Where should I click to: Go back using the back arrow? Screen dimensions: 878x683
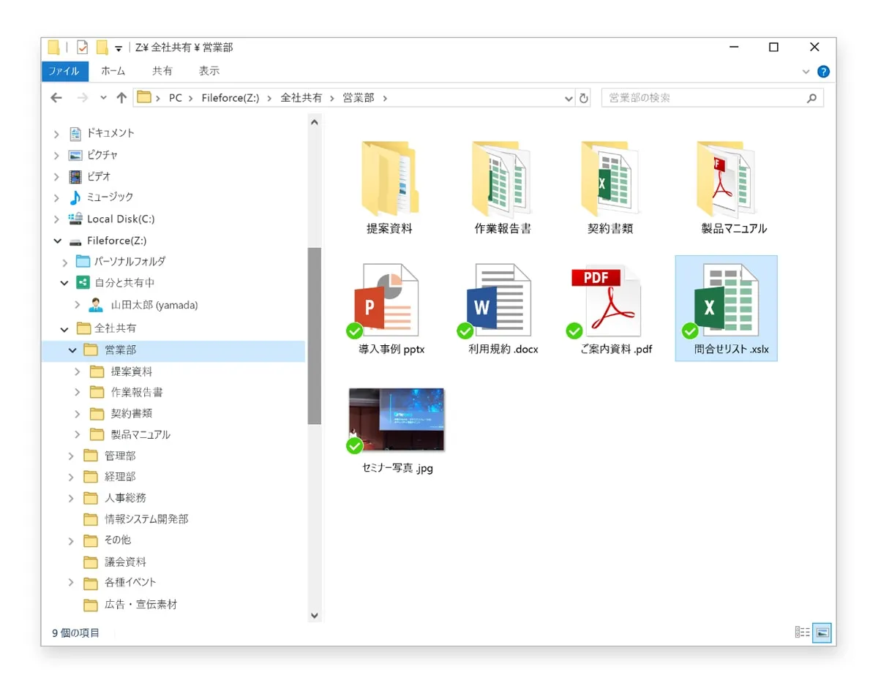click(x=56, y=98)
